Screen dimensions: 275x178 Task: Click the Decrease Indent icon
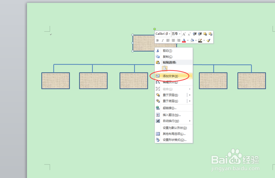pos(195,34)
